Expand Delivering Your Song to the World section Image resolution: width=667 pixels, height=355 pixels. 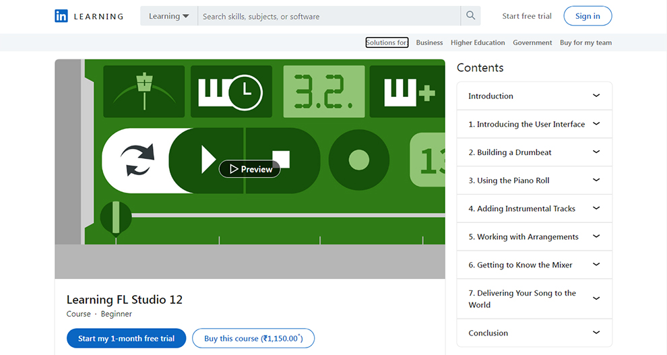pyautogui.click(x=534, y=298)
